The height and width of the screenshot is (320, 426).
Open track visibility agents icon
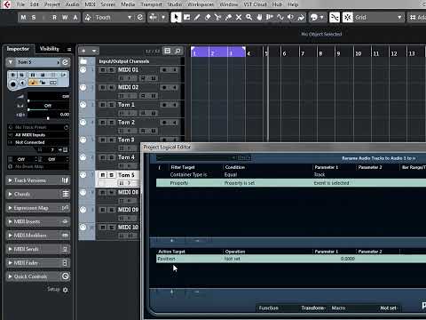click(x=168, y=51)
